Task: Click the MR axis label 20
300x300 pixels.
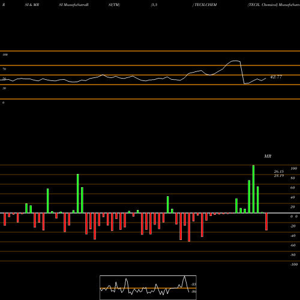Action: click(x=293, y=207)
